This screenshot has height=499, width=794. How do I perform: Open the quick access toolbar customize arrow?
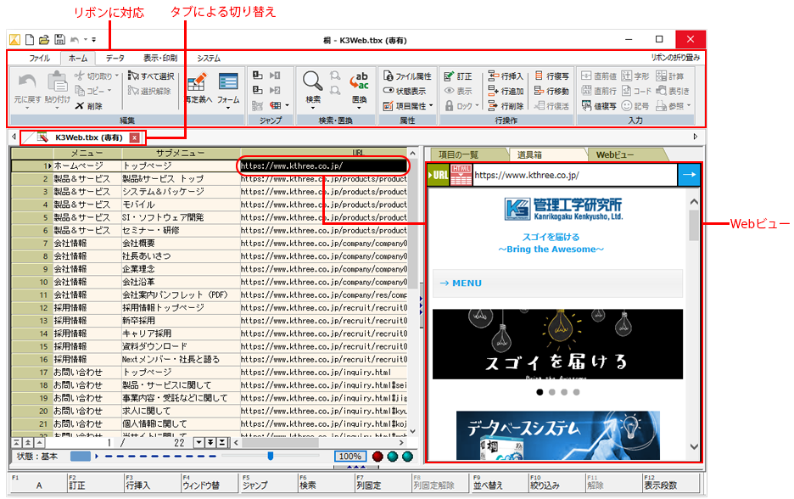(93, 40)
